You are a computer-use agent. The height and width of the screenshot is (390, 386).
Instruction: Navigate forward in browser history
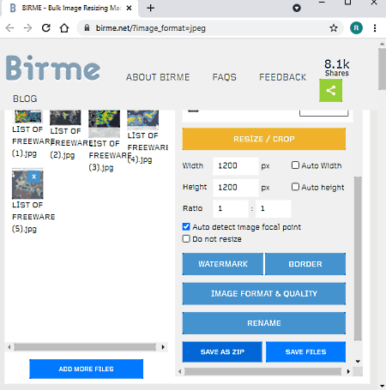coord(27,28)
